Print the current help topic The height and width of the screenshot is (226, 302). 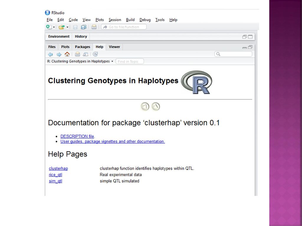pos(78,54)
